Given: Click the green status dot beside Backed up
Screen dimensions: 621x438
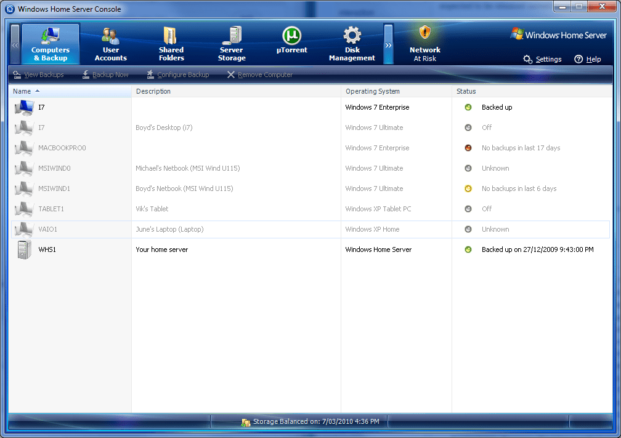Looking at the screenshot, I should [468, 107].
